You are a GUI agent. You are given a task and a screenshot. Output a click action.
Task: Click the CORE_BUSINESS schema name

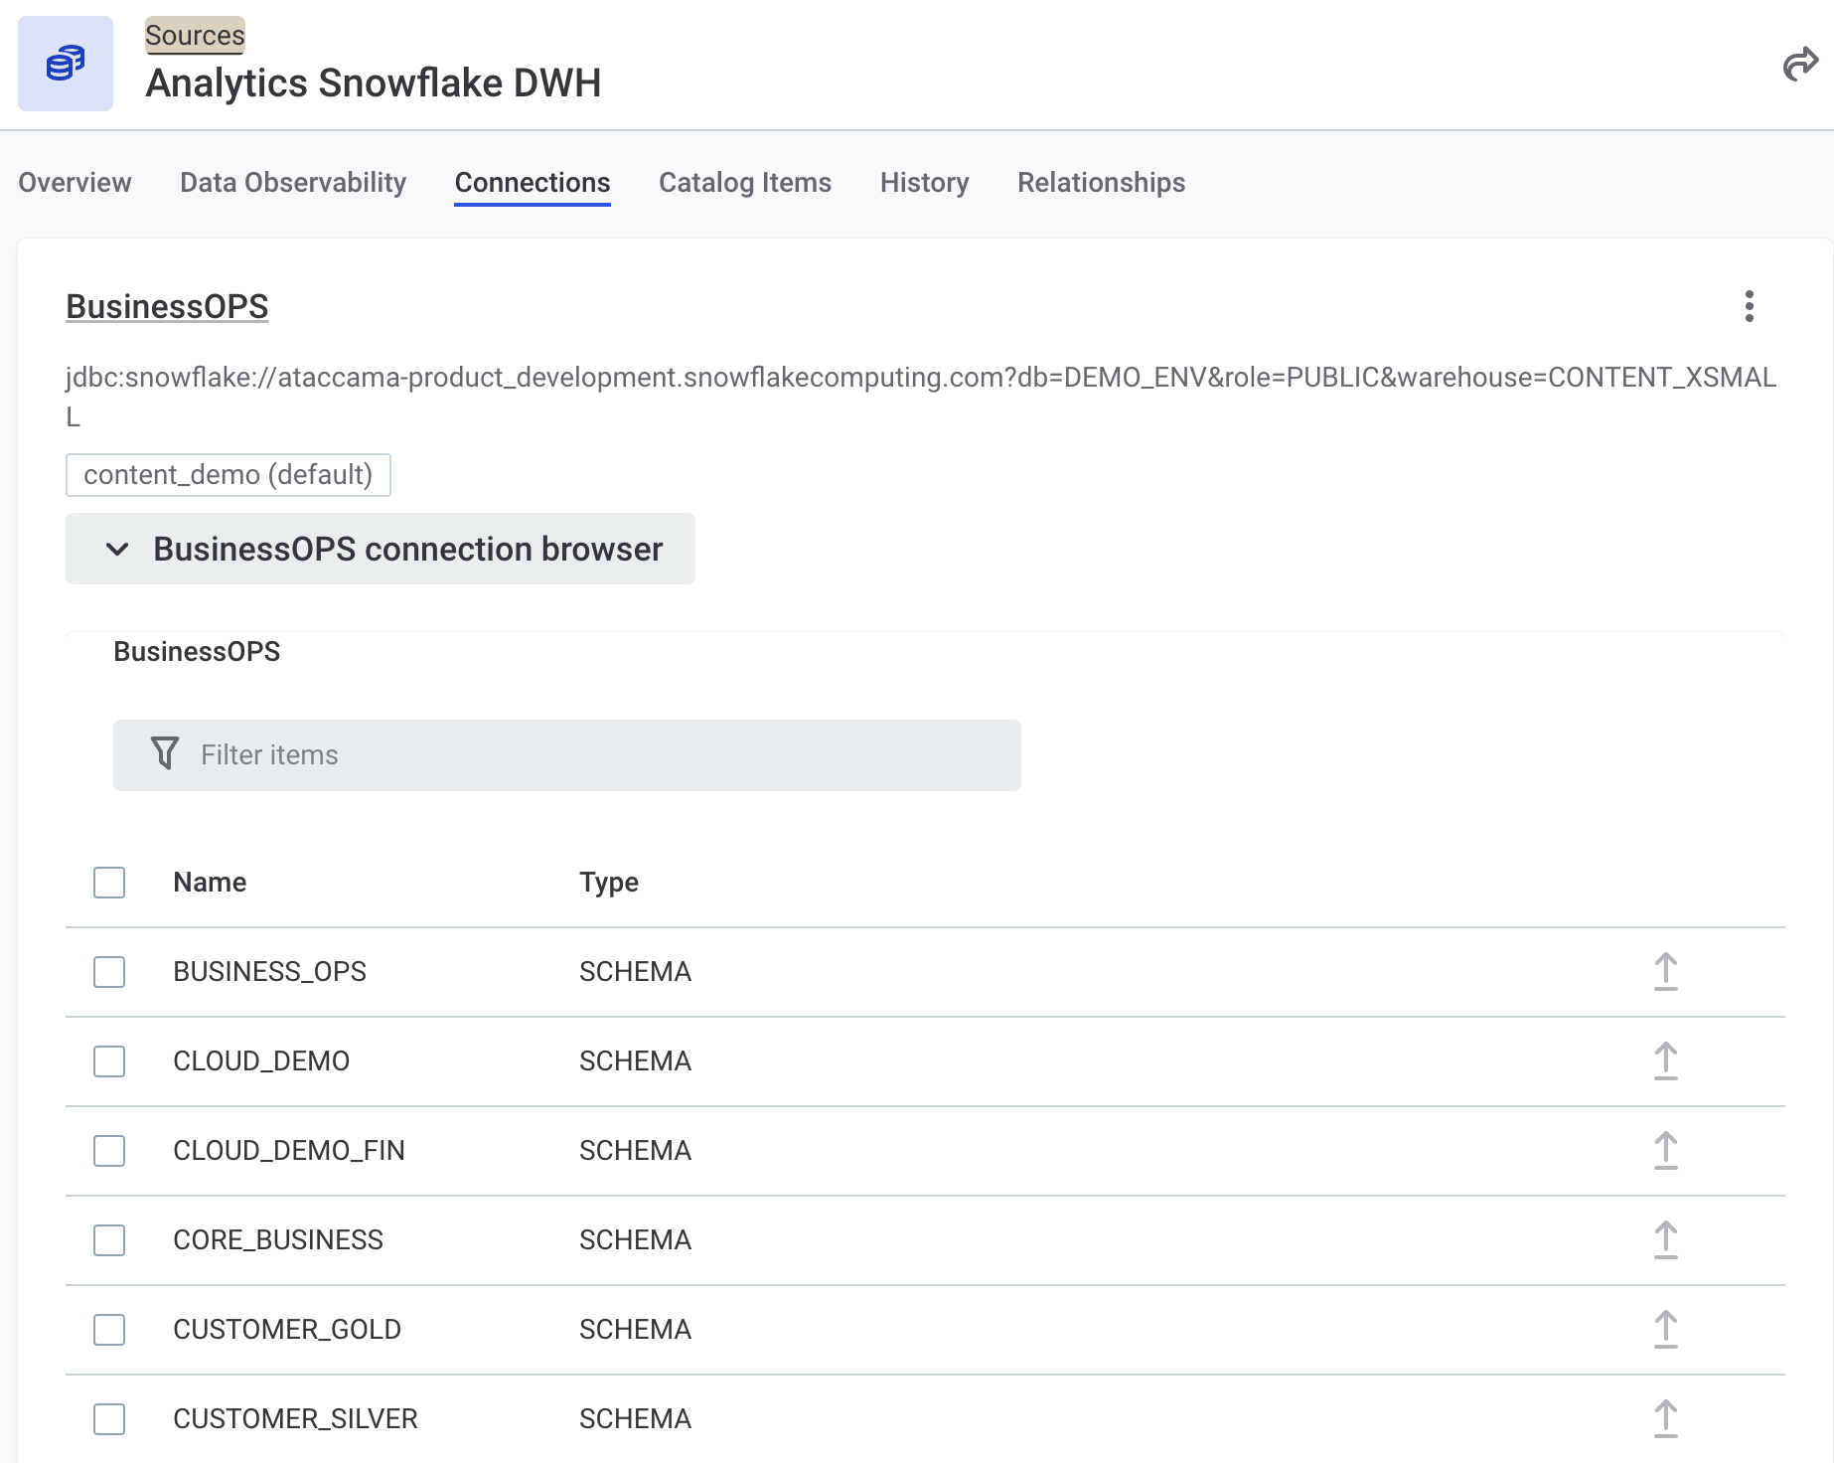coord(278,1240)
